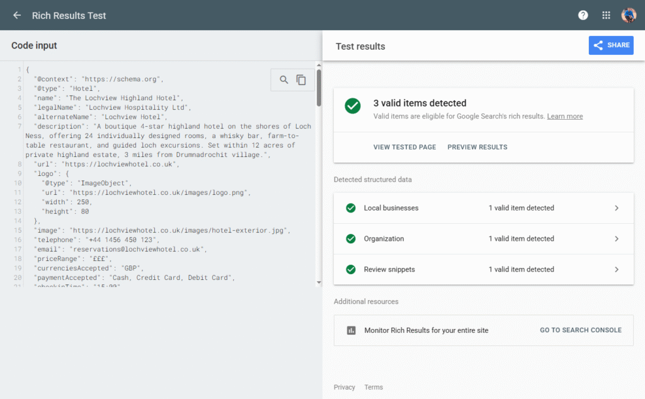Click the "3 valid items detected" heading
The height and width of the screenshot is (399, 645).
click(x=420, y=103)
